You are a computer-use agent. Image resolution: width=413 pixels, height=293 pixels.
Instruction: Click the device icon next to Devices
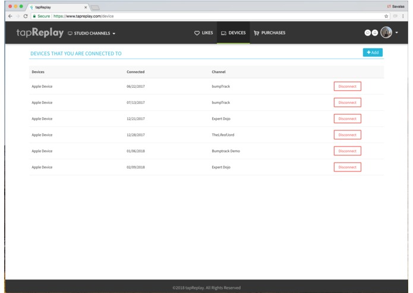[223, 33]
